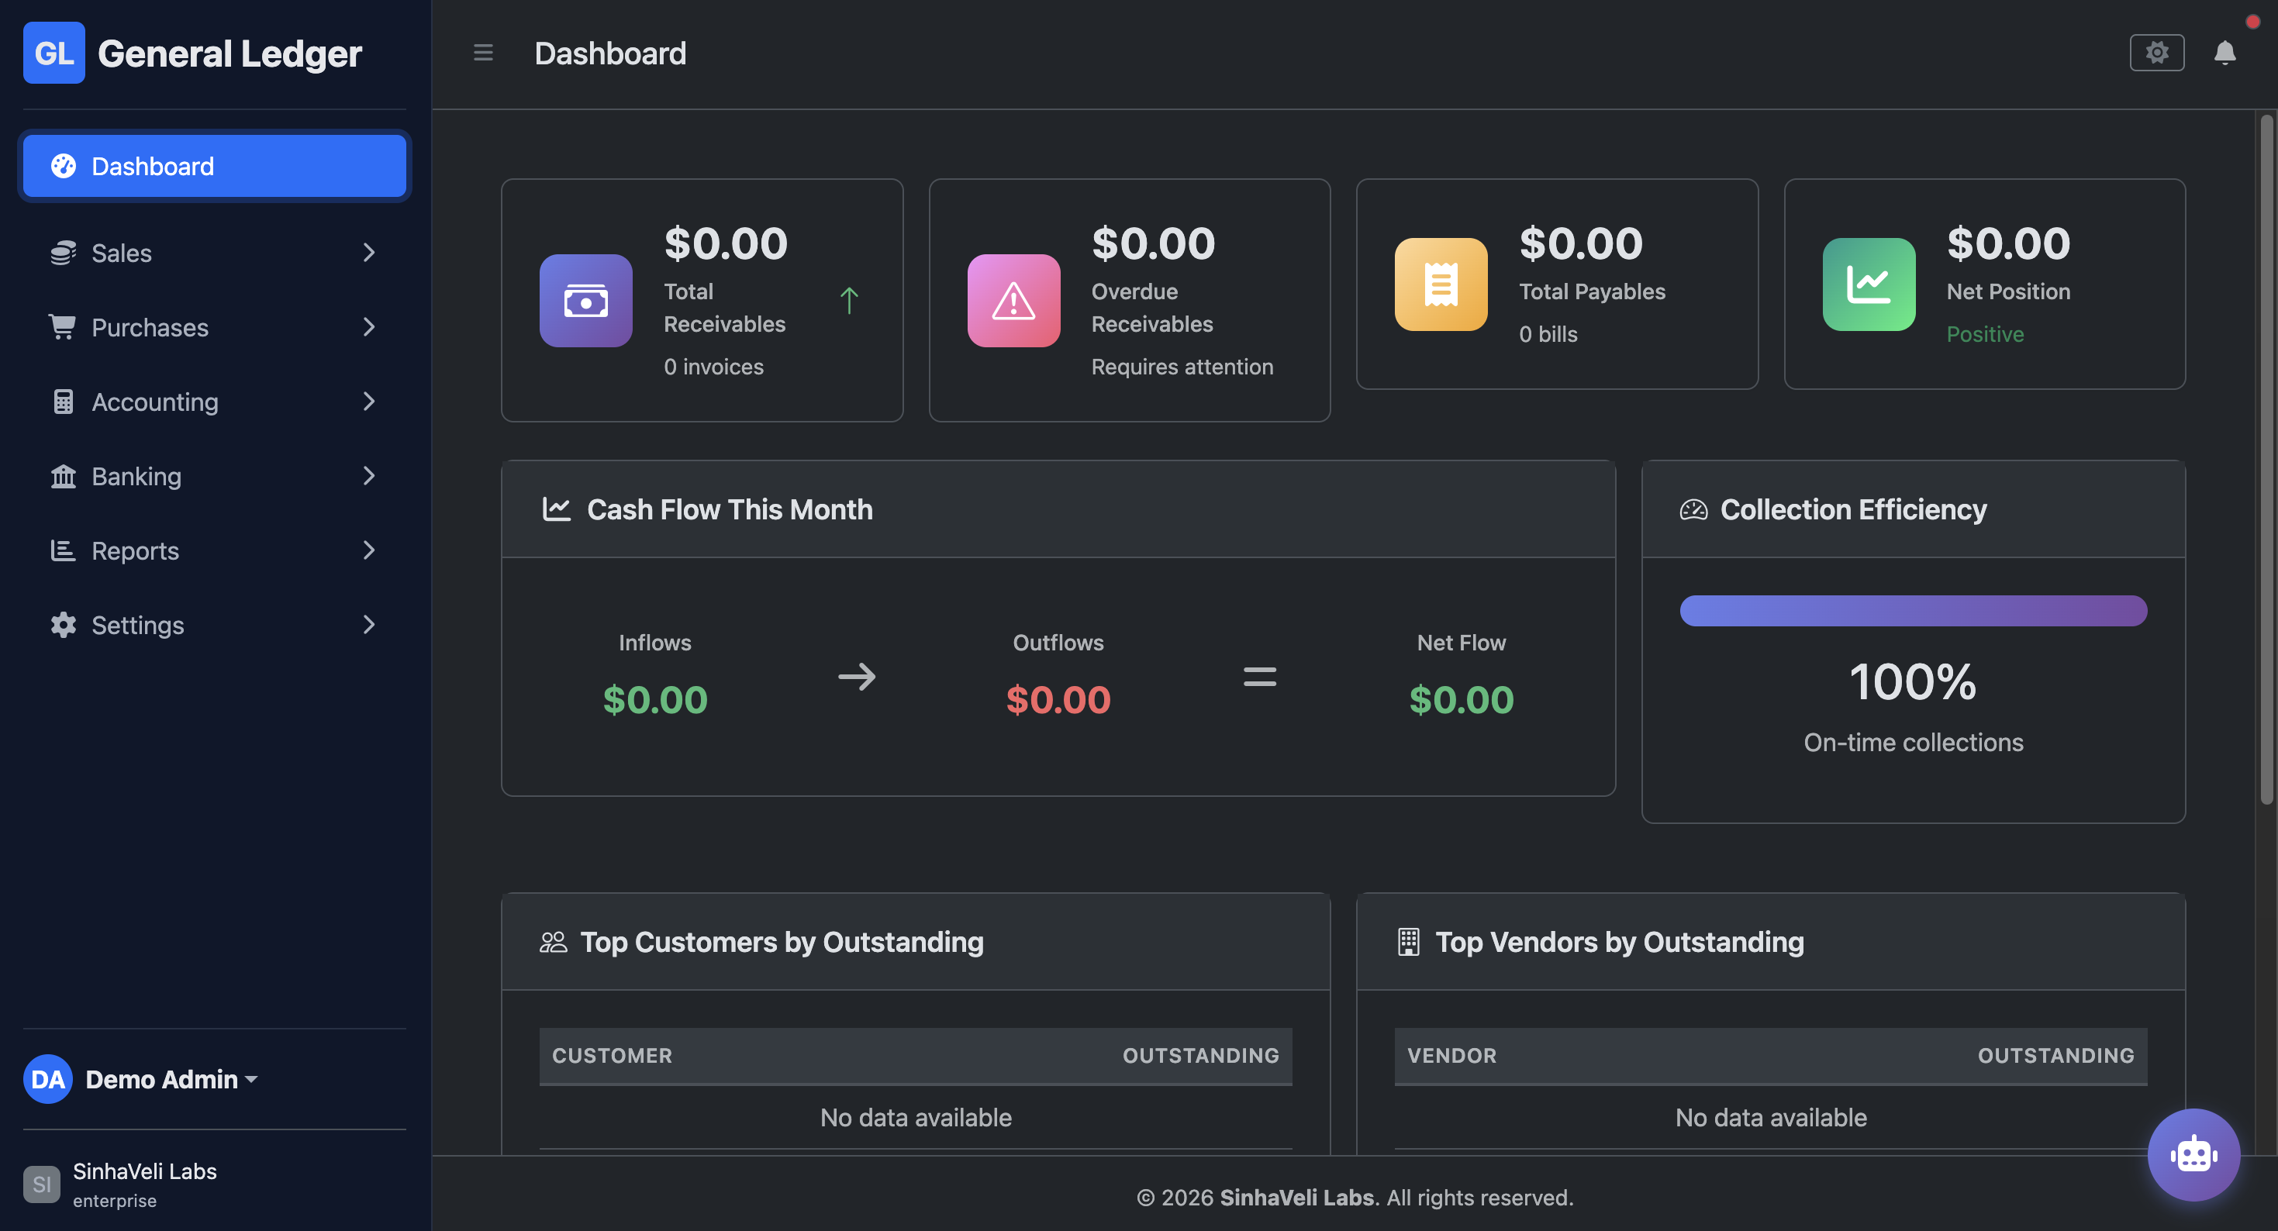Click the Purchases cart icon in sidebar
Image resolution: width=2278 pixels, height=1231 pixels.
[x=63, y=327]
